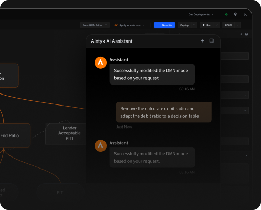Screen dimensions: 261x210
Task: Click the Deploy button
Action: [x=184, y=25]
